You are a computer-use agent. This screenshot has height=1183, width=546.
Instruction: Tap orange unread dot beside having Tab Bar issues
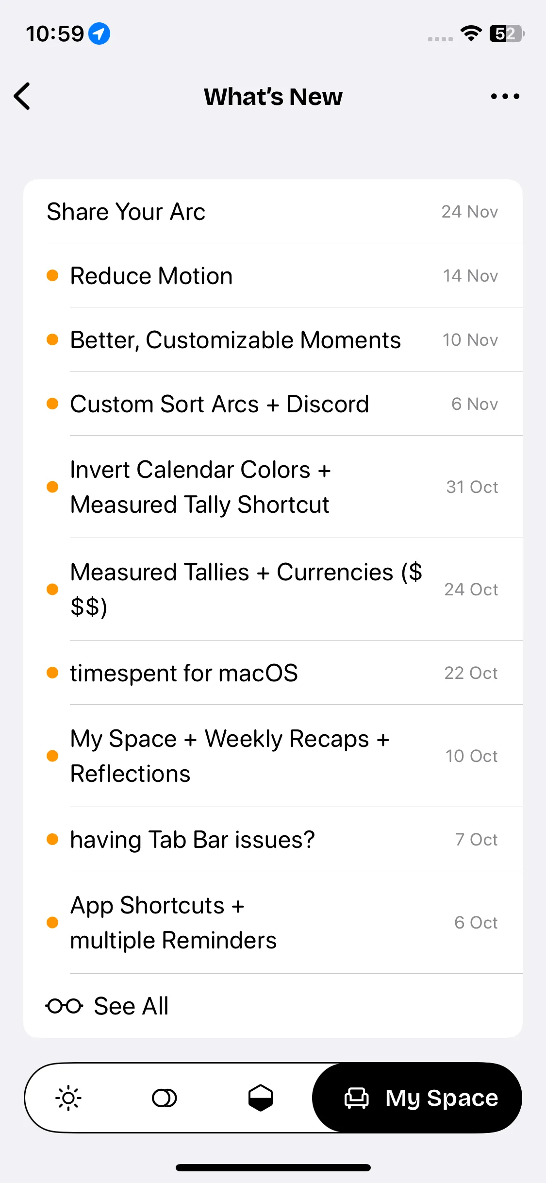52,839
